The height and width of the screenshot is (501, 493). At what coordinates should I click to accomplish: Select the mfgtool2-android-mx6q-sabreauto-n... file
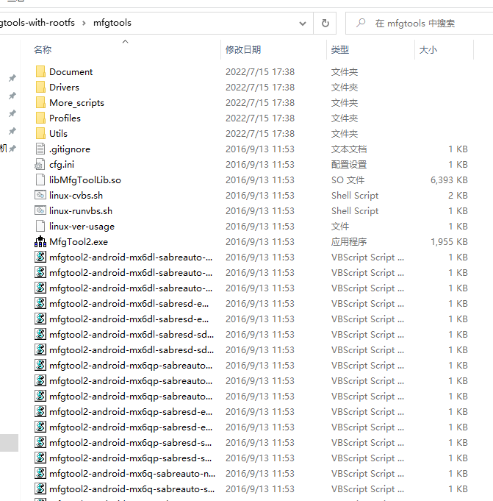(x=132, y=474)
